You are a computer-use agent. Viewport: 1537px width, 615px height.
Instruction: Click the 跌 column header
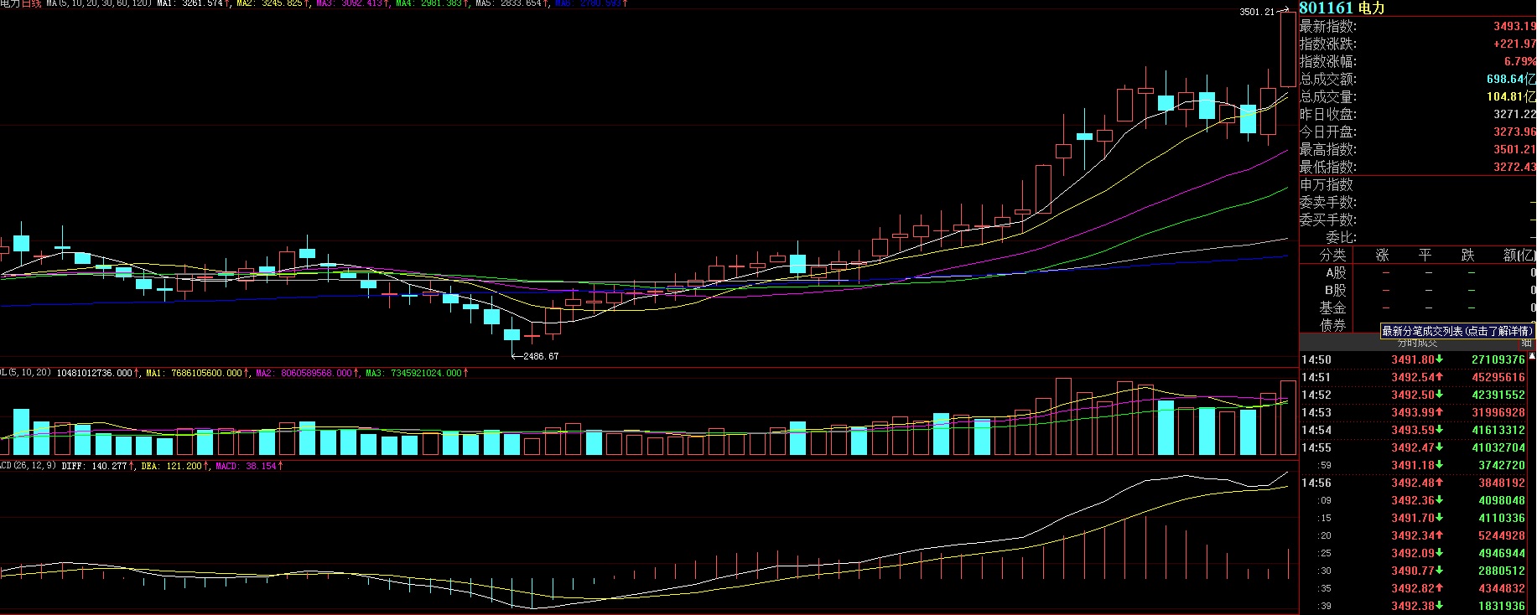tap(1467, 255)
